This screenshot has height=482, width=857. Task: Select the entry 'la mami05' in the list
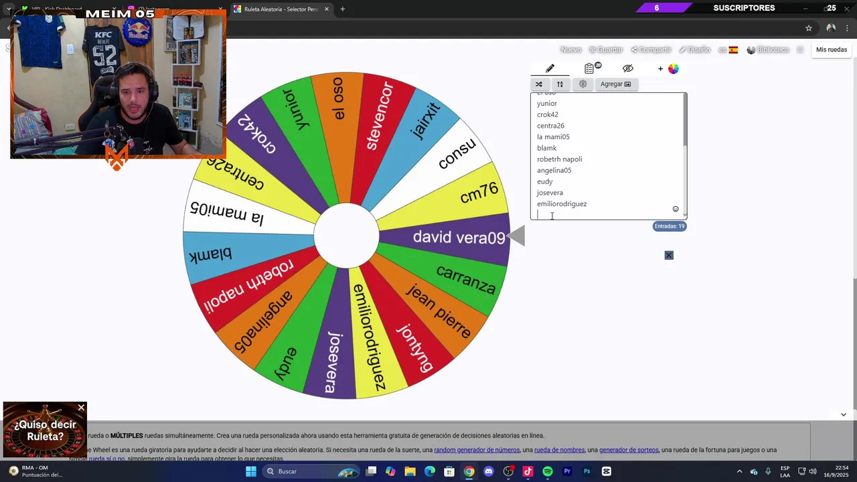pyautogui.click(x=553, y=137)
